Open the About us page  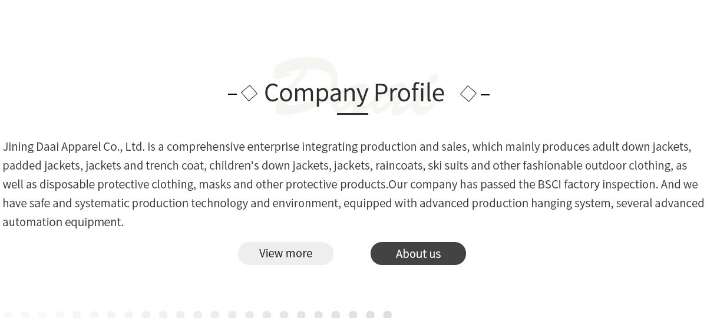[x=418, y=254]
